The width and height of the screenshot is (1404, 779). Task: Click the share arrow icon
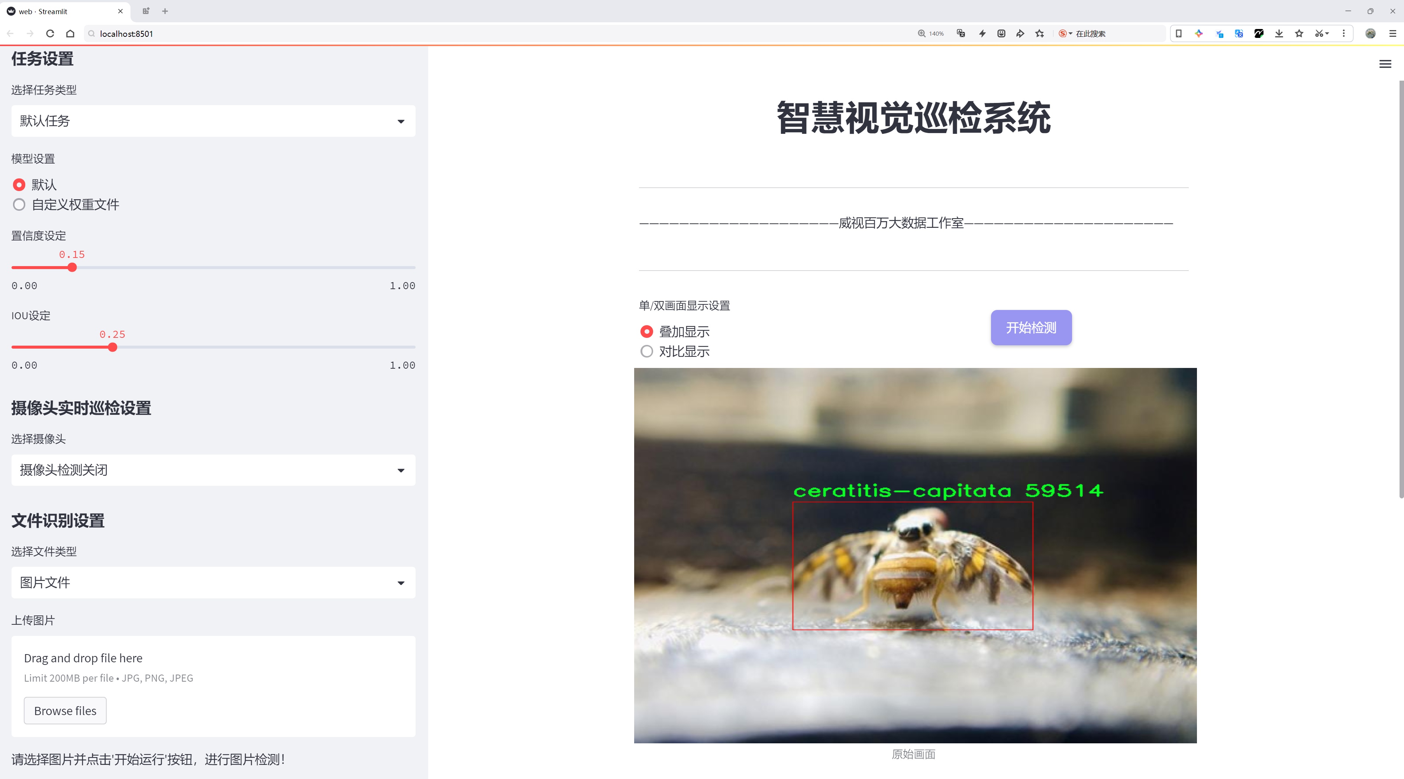click(x=1020, y=34)
